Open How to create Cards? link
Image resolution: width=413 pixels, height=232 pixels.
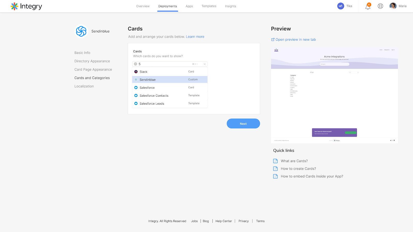point(298,169)
